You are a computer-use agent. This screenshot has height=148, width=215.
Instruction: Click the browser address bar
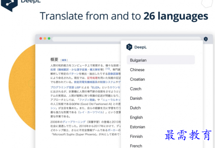pyautogui.click(x=127, y=39)
